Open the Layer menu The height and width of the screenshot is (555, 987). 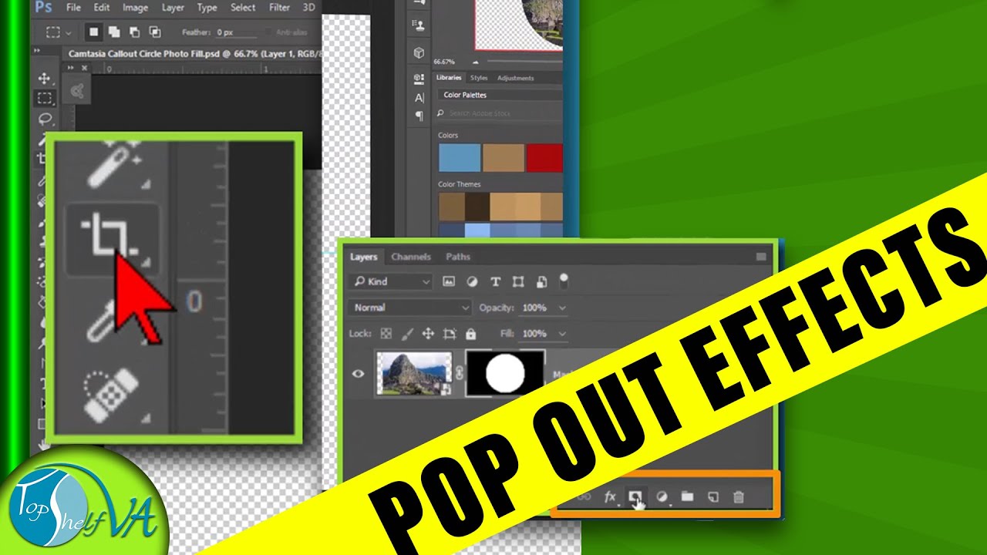coord(173,8)
